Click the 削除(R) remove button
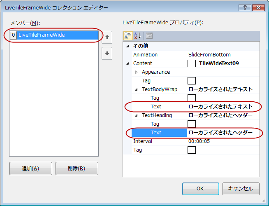The image size is (269, 206). (x=77, y=169)
